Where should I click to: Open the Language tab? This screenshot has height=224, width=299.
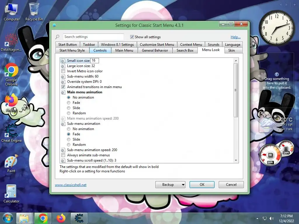(232, 45)
